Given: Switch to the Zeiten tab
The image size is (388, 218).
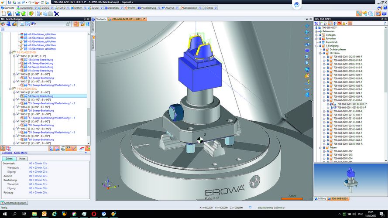Looking at the screenshot, I should click(x=9, y=159).
